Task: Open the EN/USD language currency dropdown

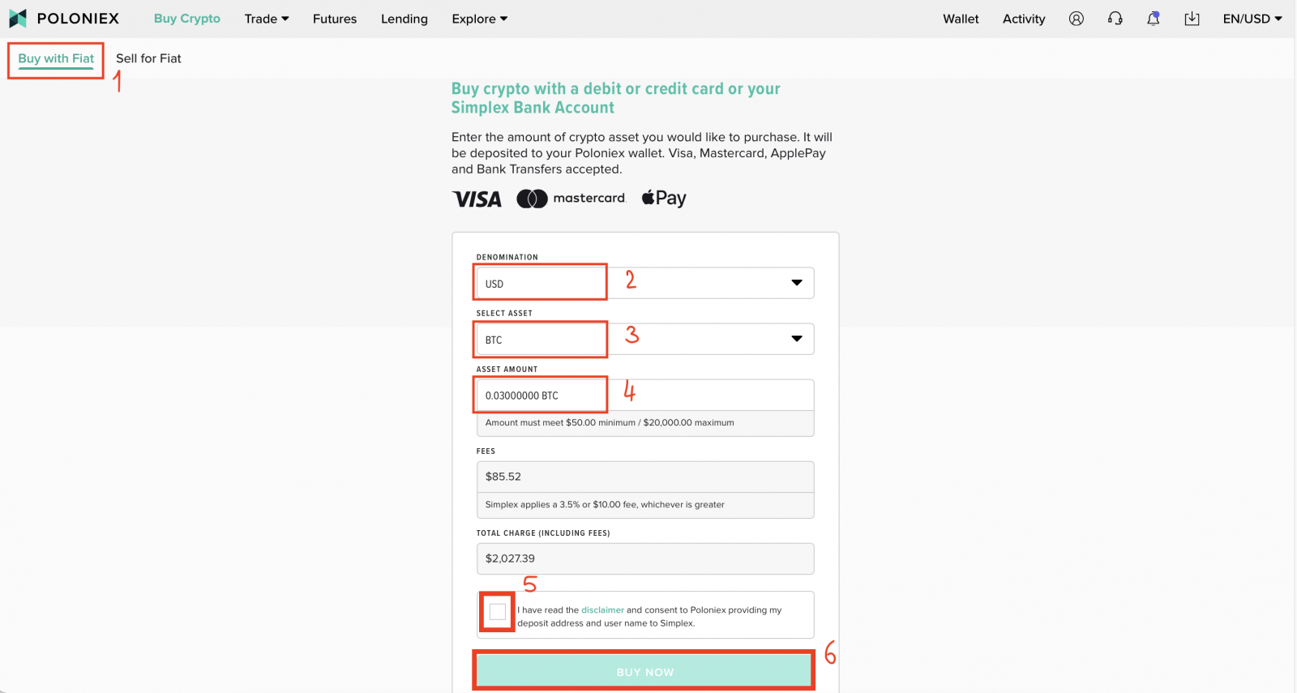Action: 1251,18
